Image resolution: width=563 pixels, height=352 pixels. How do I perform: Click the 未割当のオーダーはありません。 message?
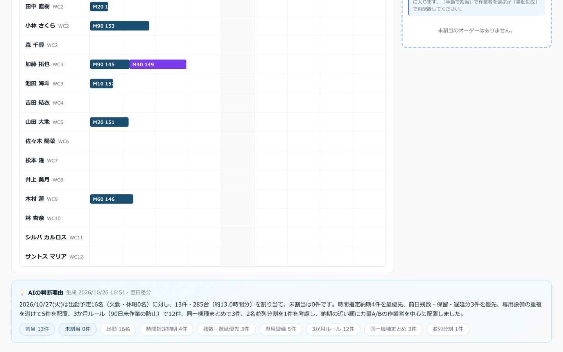475,31
